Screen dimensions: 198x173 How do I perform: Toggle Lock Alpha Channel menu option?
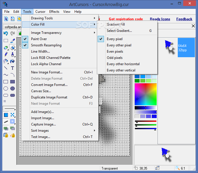60,64
